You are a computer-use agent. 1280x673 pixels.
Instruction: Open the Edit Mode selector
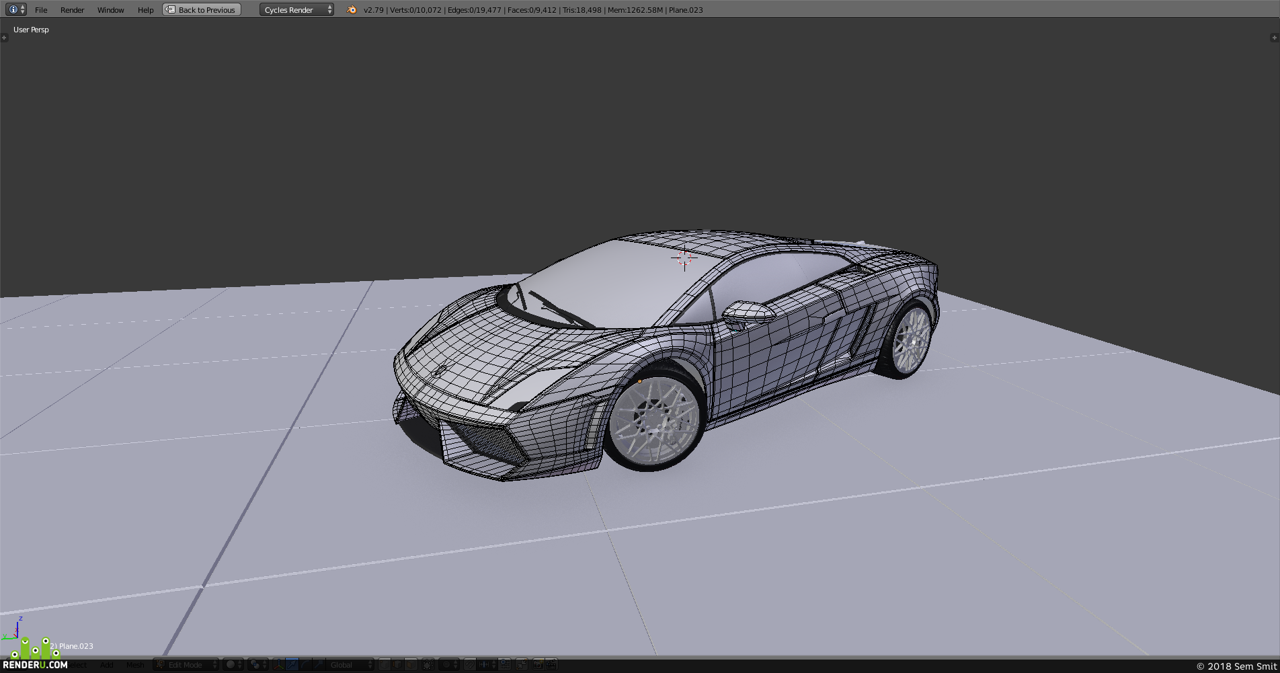point(186,665)
